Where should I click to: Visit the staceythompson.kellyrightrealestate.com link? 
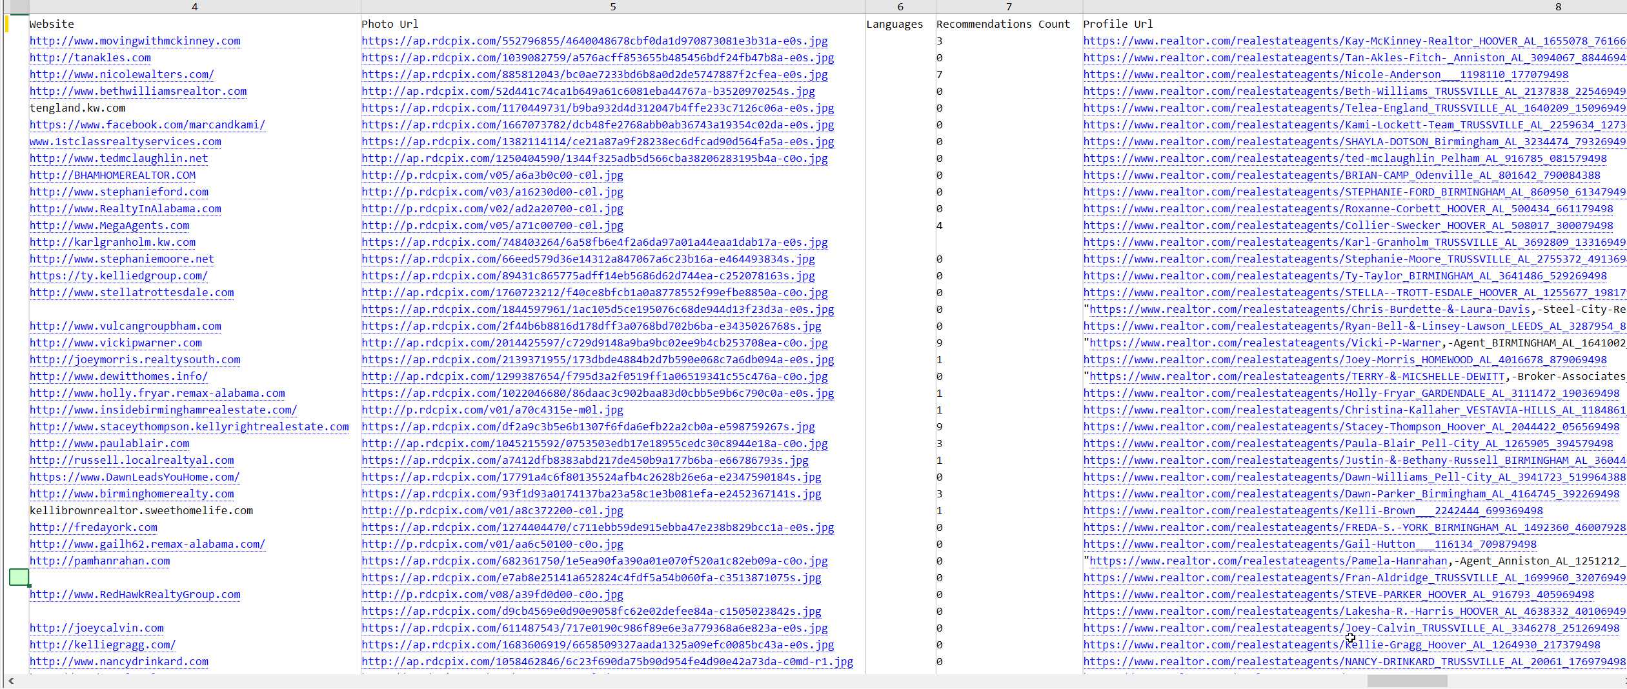click(x=189, y=426)
